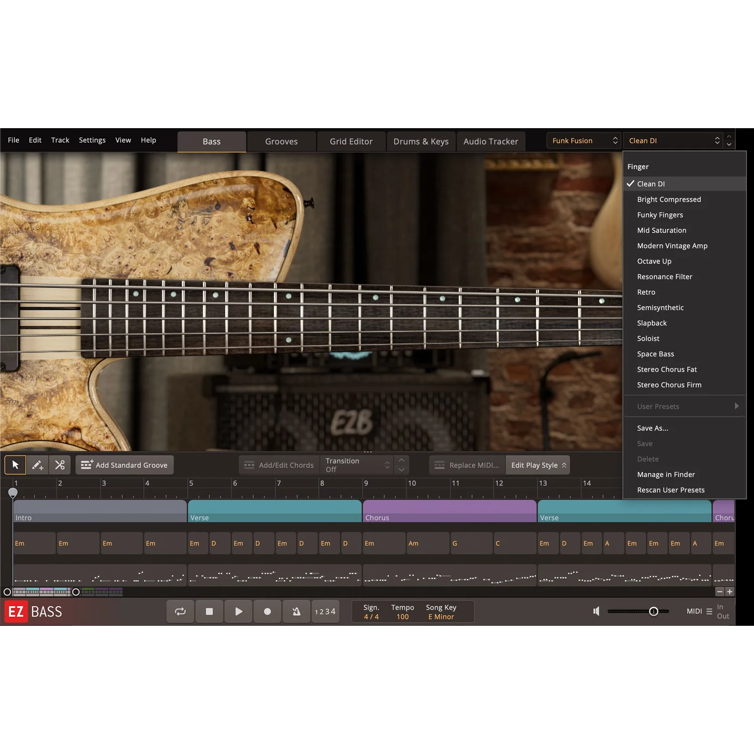Select the Stereo Chorus Fat preset
The width and height of the screenshot is (754, 754).
tap(684, 369)
